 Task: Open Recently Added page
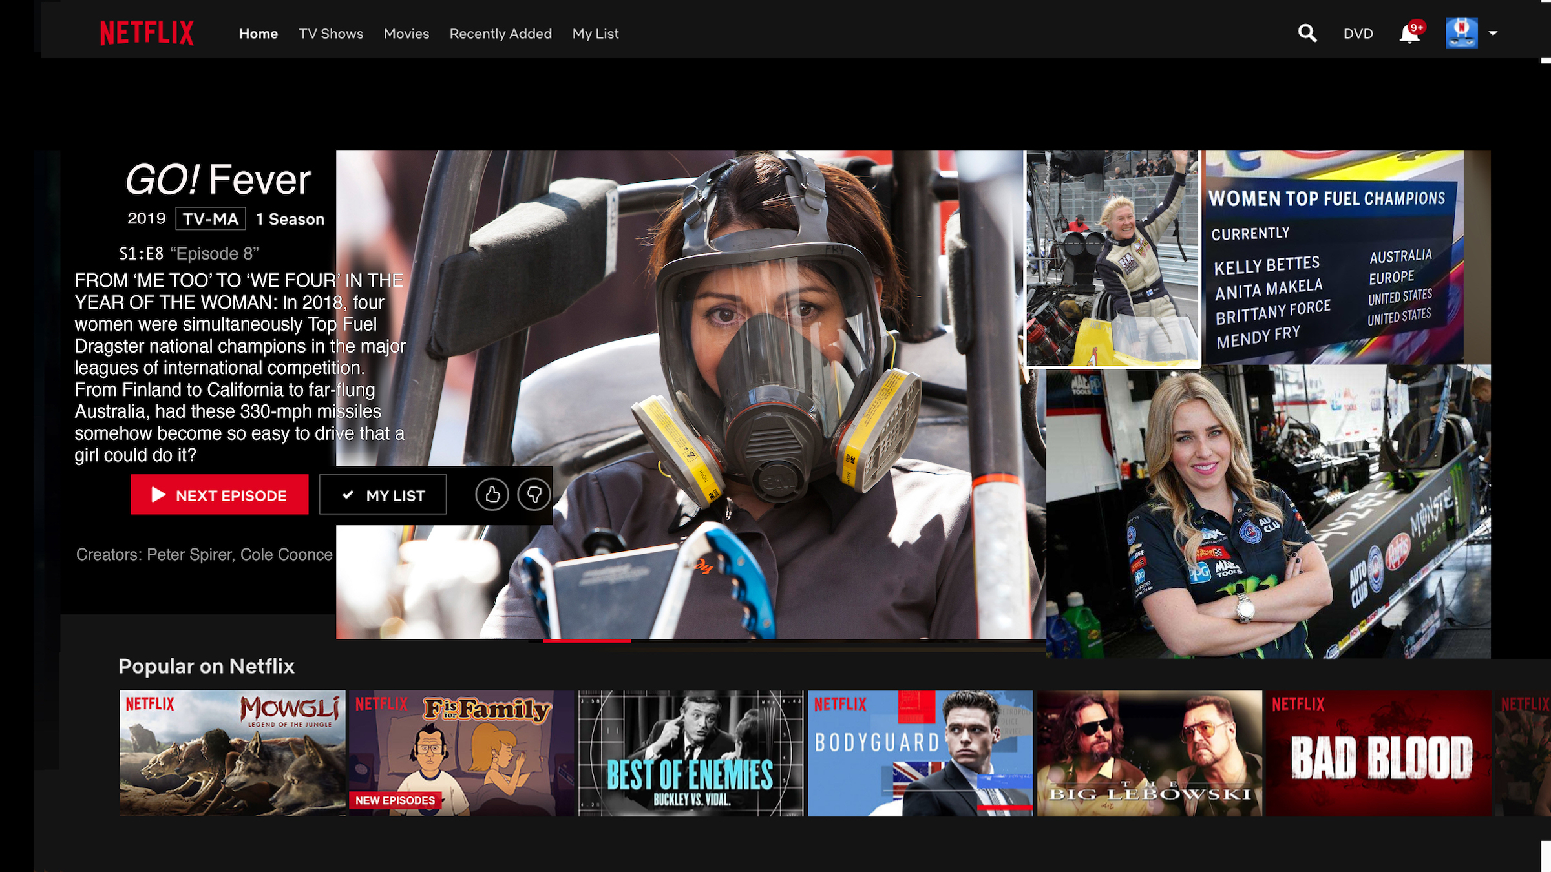click(x=500, y=34)
